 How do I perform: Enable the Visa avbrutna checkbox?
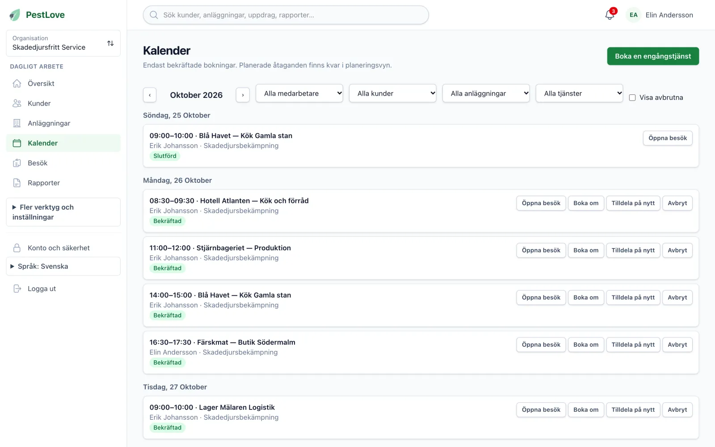tap(632, 97)
